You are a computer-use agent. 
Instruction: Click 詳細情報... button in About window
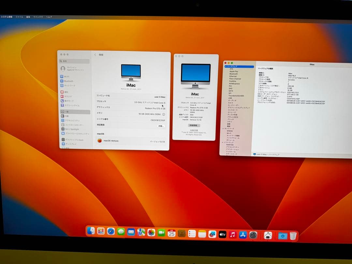point(194,125)
